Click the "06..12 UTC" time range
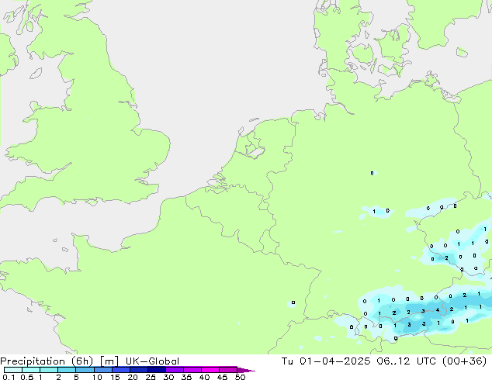 (x=407, y=361)
